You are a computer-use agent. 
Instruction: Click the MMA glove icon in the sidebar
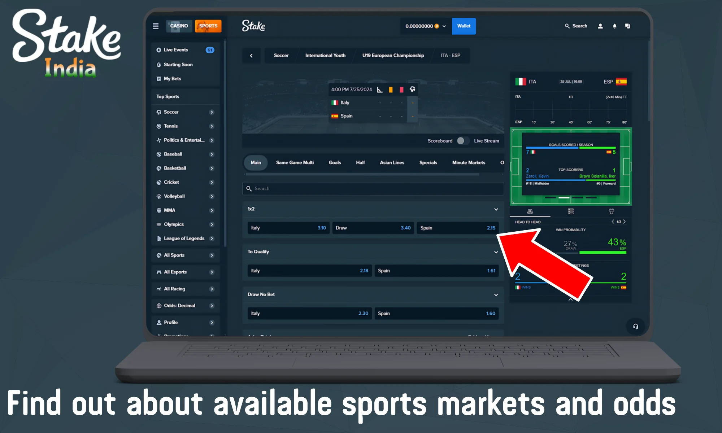click(159, 210)
